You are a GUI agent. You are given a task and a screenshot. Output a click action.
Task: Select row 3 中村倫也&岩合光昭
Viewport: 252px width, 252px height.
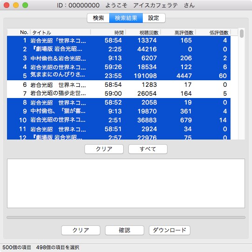[x=119, y=58]
